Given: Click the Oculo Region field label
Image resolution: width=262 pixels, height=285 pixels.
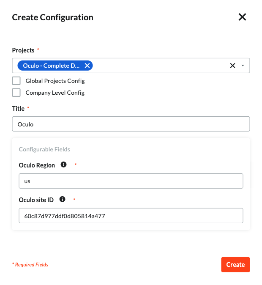Looking at the screenshot, I should click(x=37, y=165).
